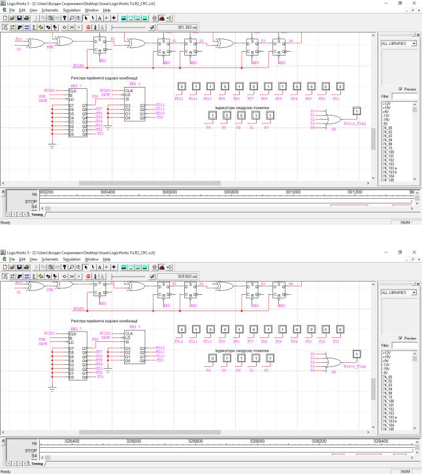Click binoculars icon in 301.383 us window

coord(162,18)
